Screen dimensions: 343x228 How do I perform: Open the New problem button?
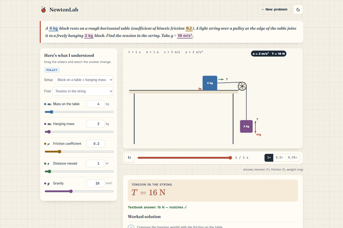(x=274, y=10)
